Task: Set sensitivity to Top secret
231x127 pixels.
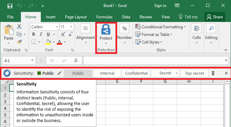Action: (194, 73)
